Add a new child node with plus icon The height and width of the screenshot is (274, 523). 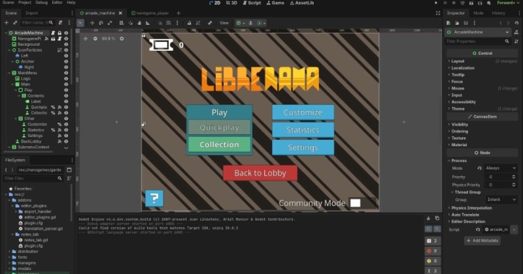6,23
